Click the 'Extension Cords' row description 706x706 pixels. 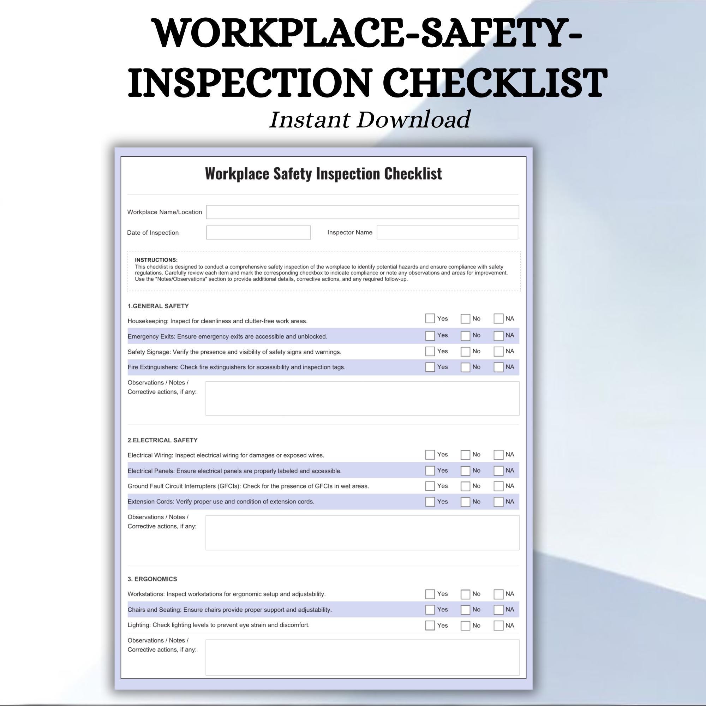(x=221, y=501)
